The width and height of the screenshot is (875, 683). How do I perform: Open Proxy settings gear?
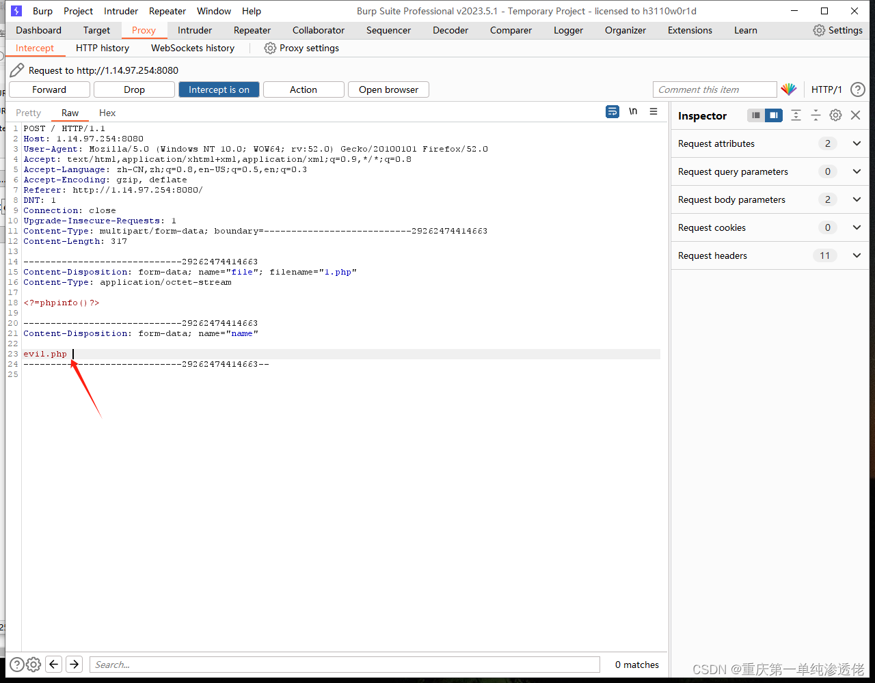(x=270, y=48)
